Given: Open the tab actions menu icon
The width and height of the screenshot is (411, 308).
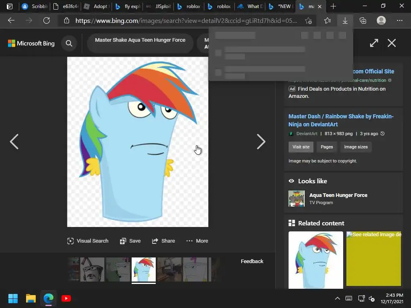Looking at the screenshot, I should [10, 6].
